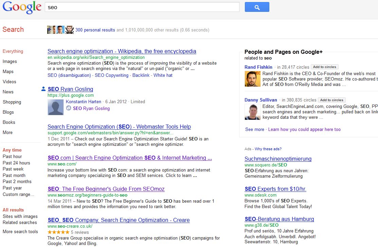Click the person icon beside SEO Ryan Gosling
378x247 pixels.
click(43, 89)
